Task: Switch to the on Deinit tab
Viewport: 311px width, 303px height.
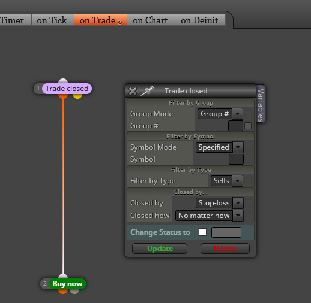Action: coord(200,20)
